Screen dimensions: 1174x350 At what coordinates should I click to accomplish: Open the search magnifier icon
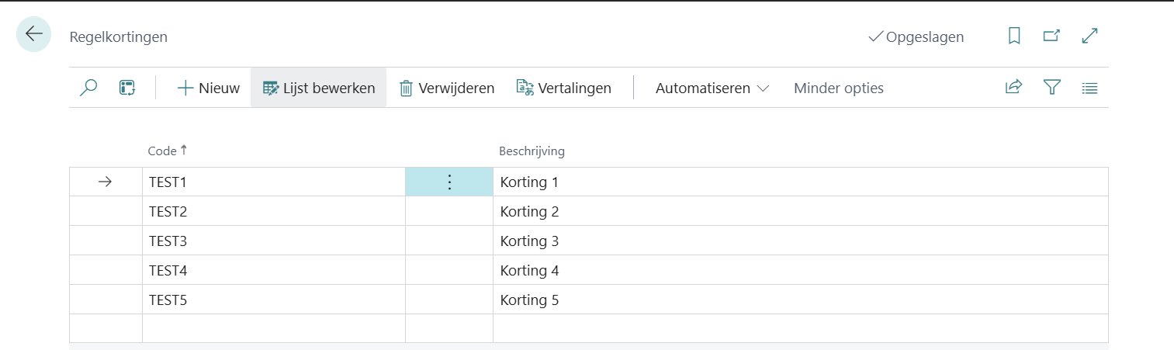pos(89,88)
